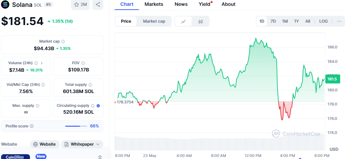
Task: Click the $7.14B volume value
Action: pos(17,70)
